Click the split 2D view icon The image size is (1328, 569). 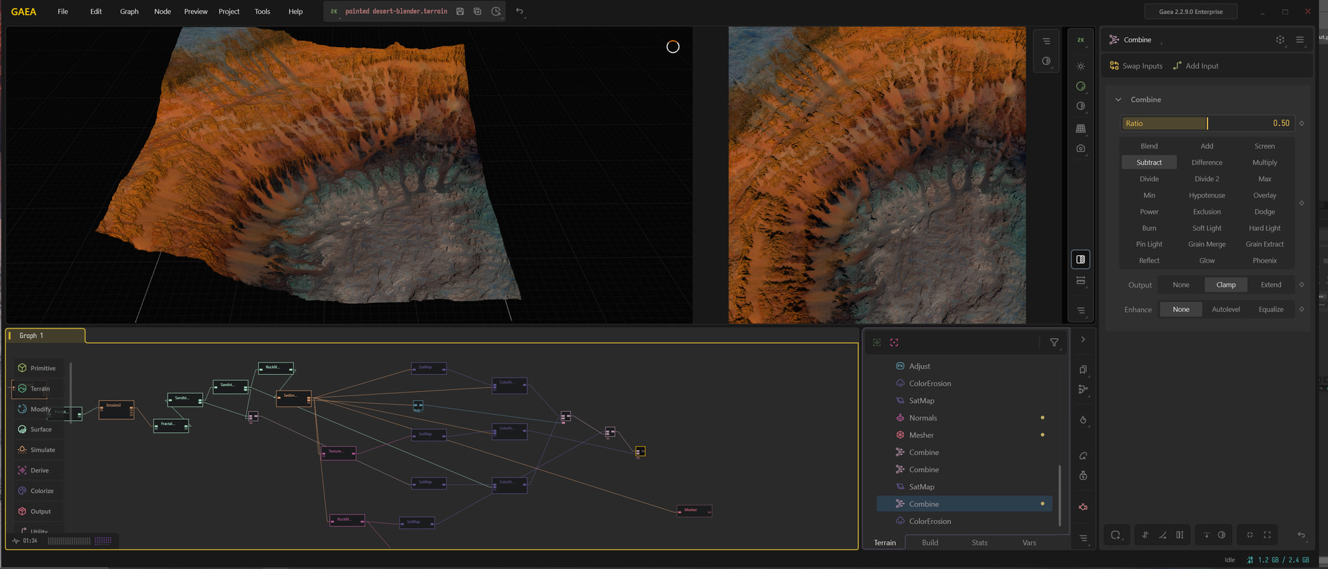[1080, 259]
